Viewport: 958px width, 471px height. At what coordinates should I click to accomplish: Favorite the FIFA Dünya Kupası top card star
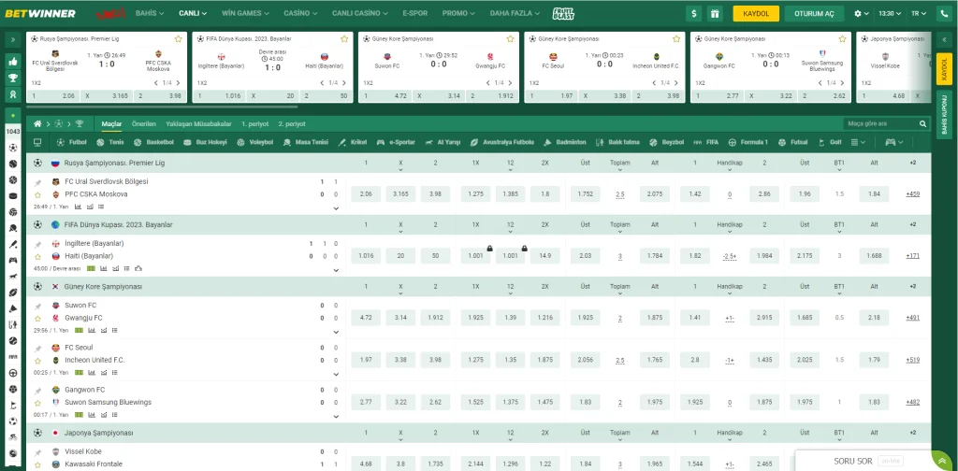click(x=344, y=38)
